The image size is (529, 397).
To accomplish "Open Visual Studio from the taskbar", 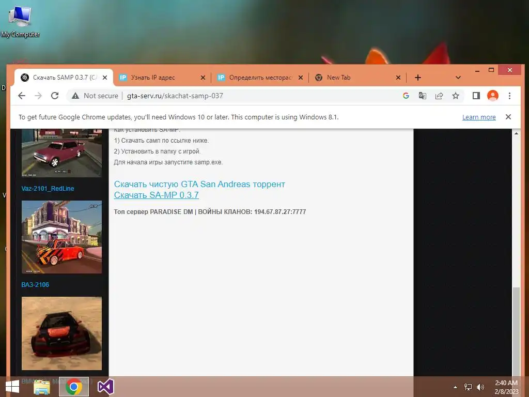I will pyautogui.click(x=105, y=387).
